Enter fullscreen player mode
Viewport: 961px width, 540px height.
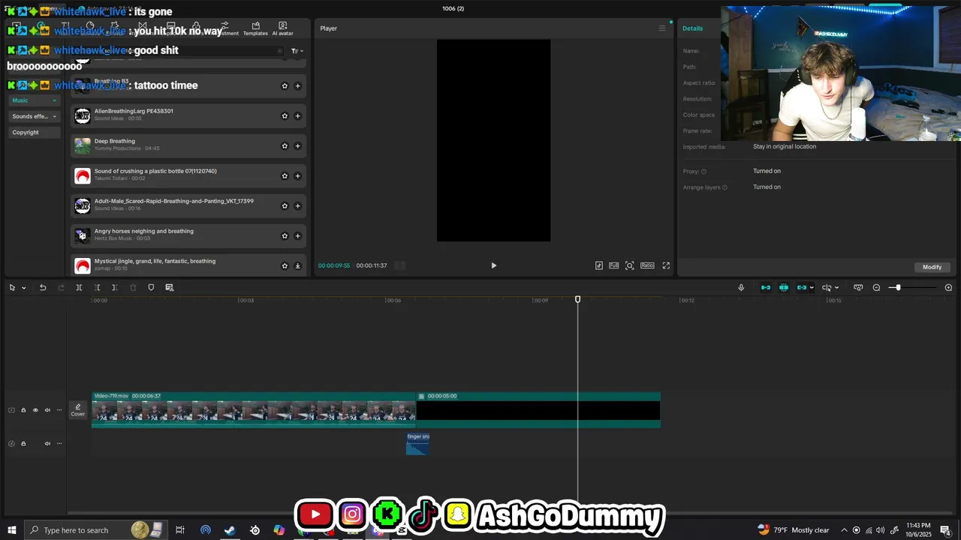click(666, 265)
